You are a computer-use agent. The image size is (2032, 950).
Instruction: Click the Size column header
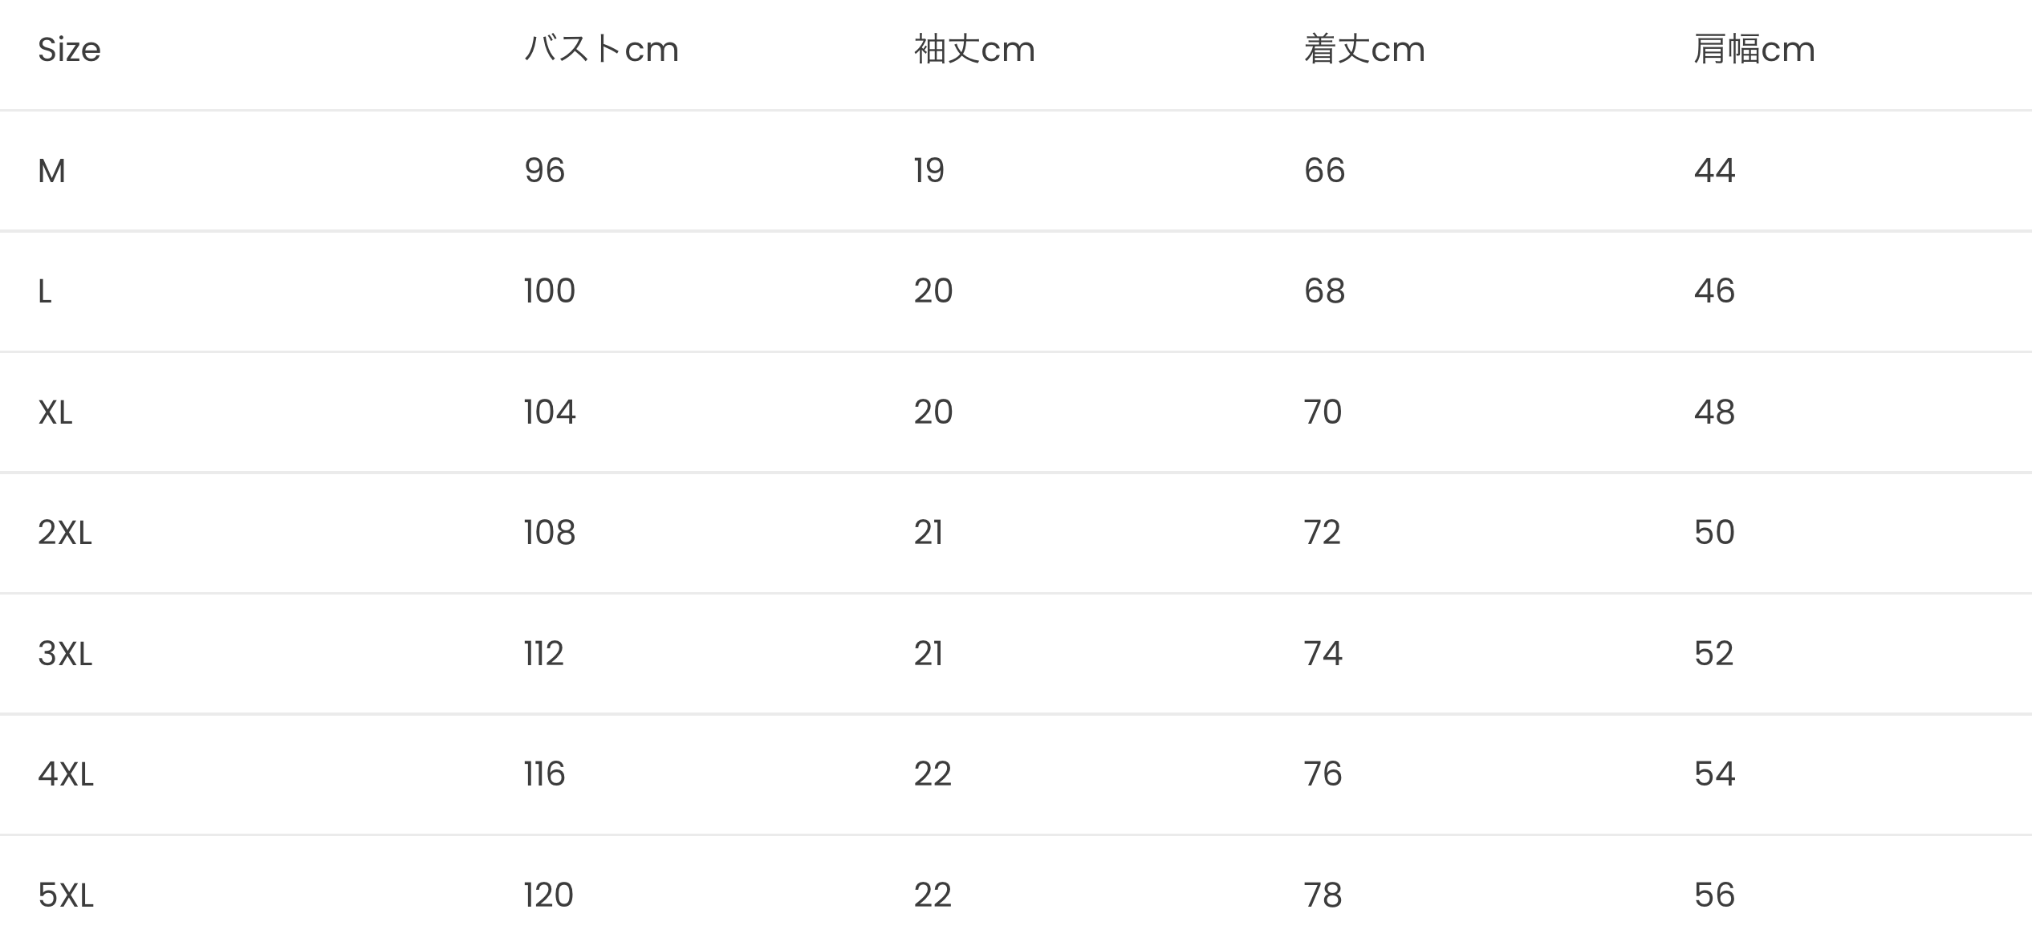(x=69, y=50)
